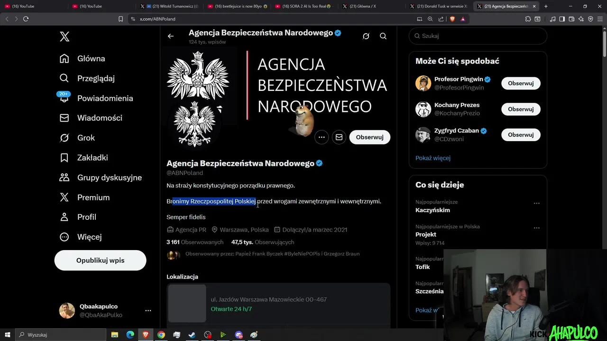Open Steam from the taskbar
The height and width of the screenshot is (341, 607).
tap(192, 335)
